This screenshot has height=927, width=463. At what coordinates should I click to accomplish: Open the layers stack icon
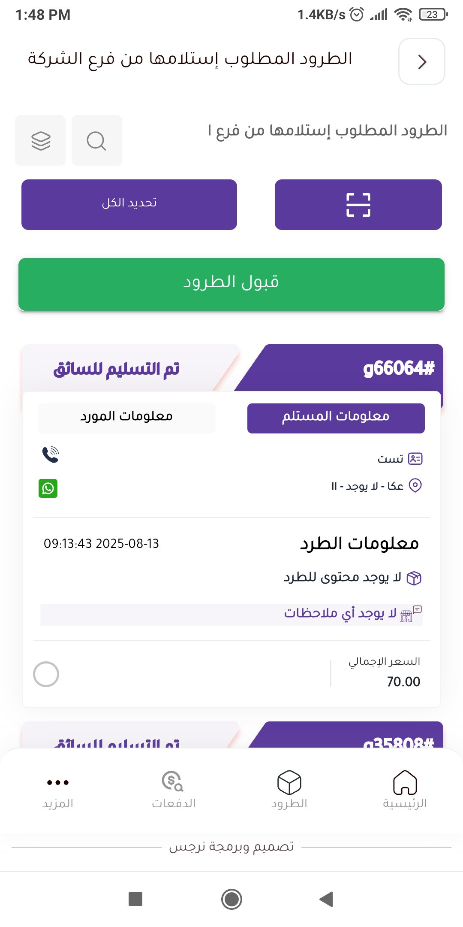pyautogui.click(x=41, y=140)
